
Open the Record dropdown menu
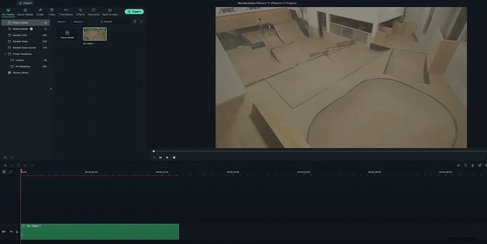[79, 21]
